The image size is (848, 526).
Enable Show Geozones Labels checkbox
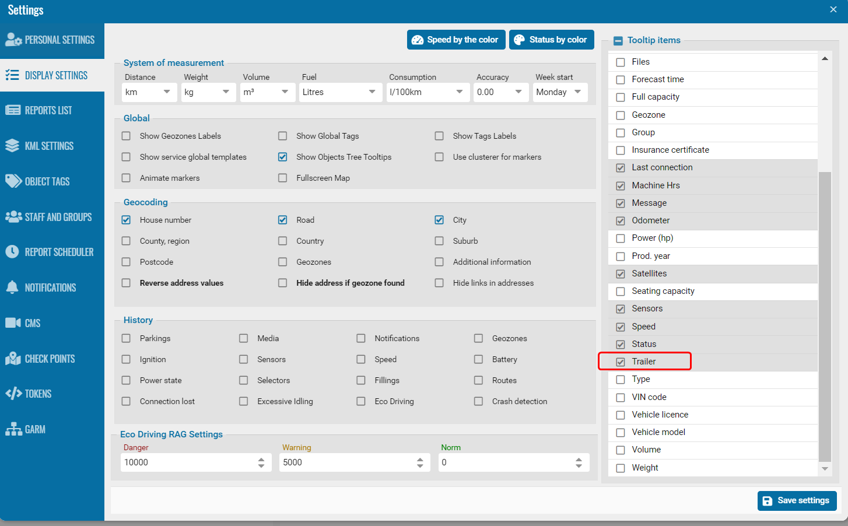[x=126, y=136]
